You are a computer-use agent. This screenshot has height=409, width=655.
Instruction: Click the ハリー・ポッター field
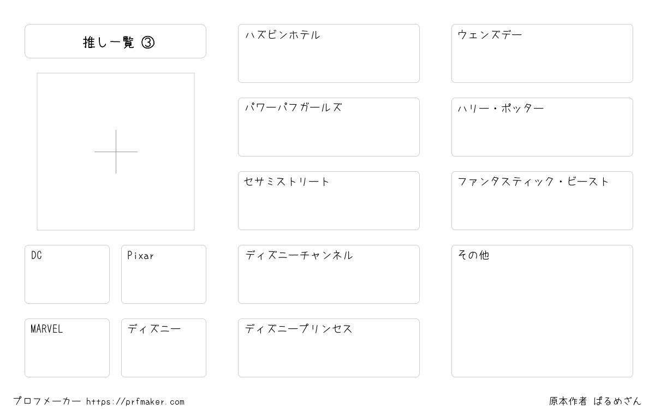(x=542, y=127)
